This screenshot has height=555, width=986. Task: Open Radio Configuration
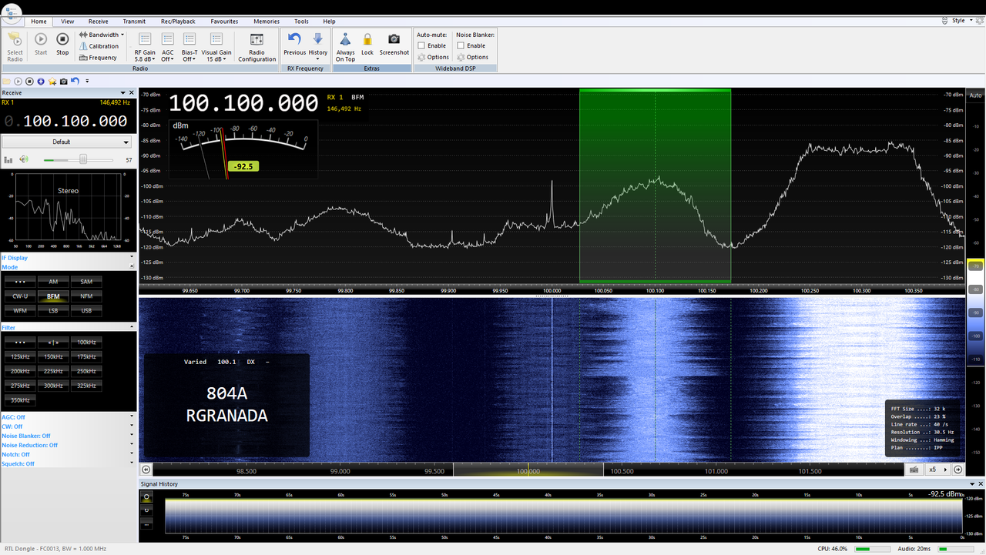pyautogui.click(x=257, y=46)
